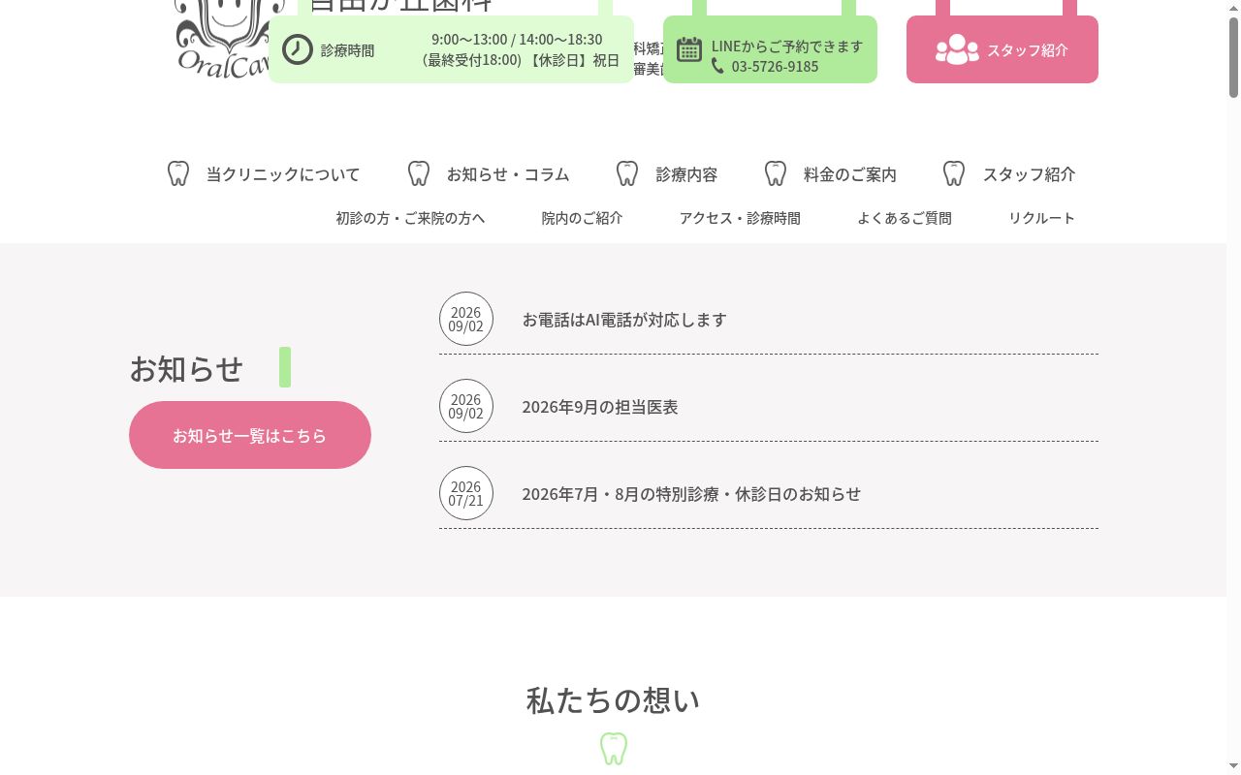Screen dimensions: 1241x775
Task: Click the tooth icon beside 料金のご案内
Action: click(776, 173)
